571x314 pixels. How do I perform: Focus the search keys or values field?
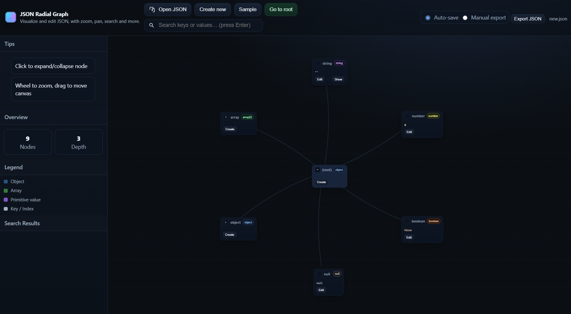point(203,25)
